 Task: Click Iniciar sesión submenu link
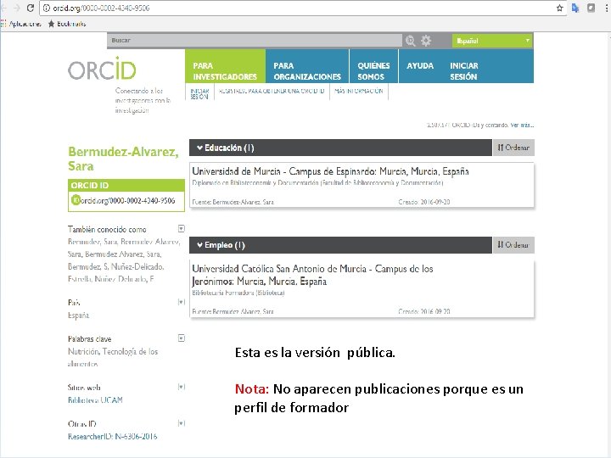click(x=199, y=93)
